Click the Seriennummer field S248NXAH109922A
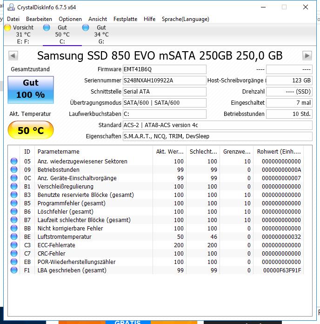 165,81
